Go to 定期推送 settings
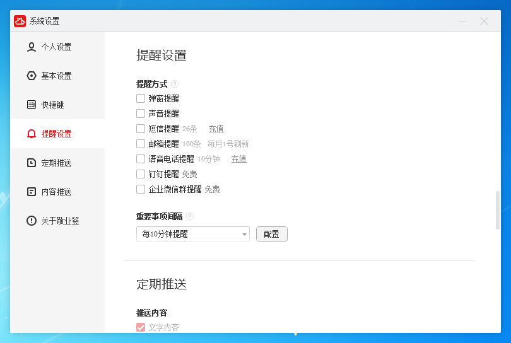This screenshot has height=343, width=511. pyautogui.click(x=57, y=163)
